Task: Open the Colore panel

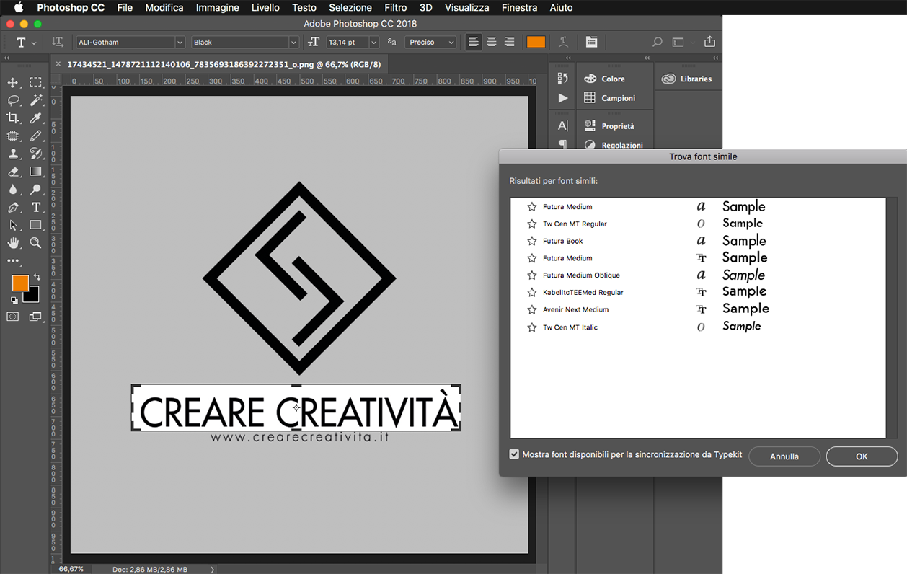Action: coord(604,79)
